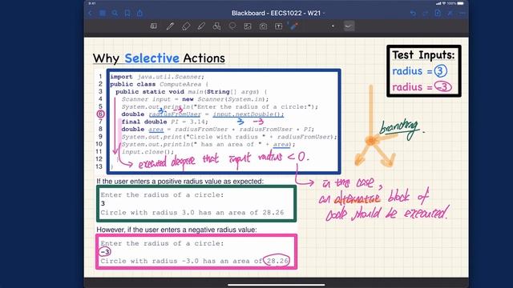Click the "public static void main" code line
This screenshot has width=513, height=288.
pyautogui.click(x=192, y=92)
